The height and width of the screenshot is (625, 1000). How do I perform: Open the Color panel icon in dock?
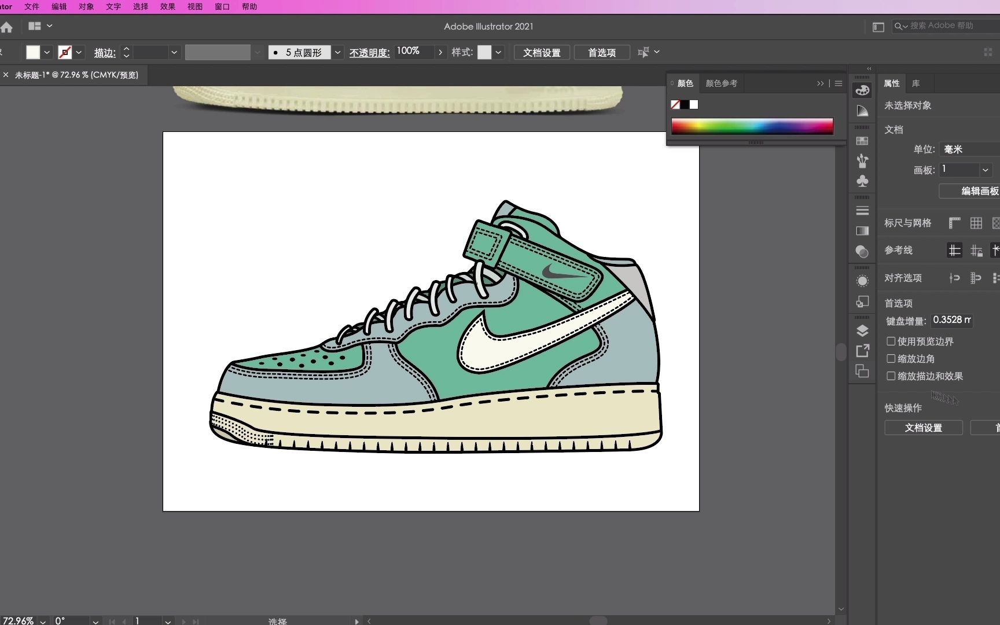(862, 90)
